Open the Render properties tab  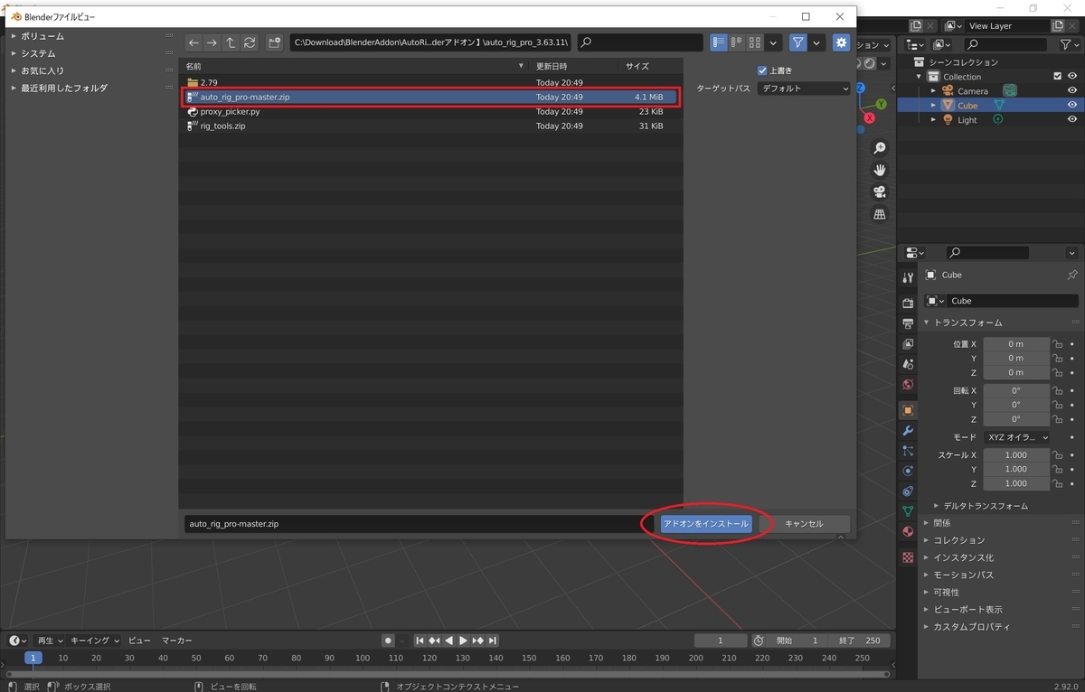(909, 304)
